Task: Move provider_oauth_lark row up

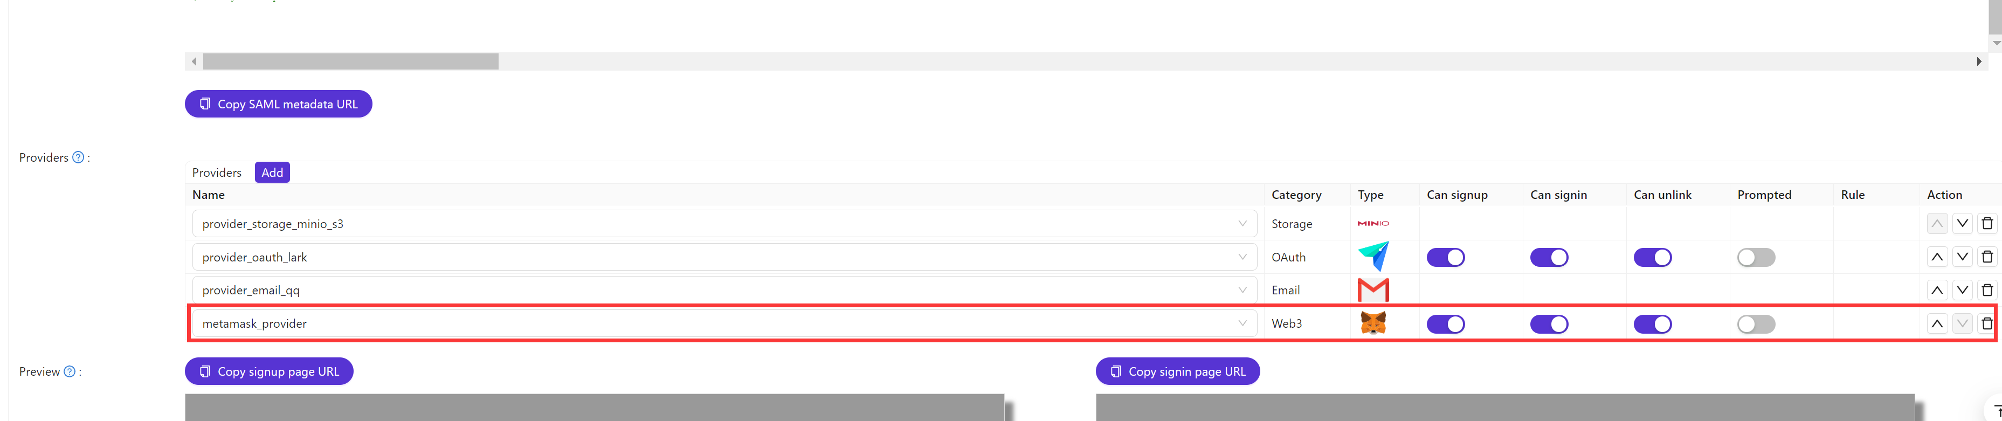Action: [1937, 257]
